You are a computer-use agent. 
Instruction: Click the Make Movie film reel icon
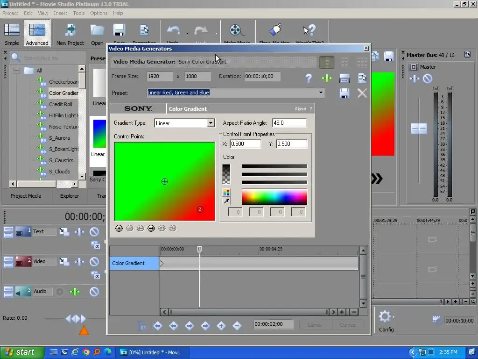[x=236, y=30]
